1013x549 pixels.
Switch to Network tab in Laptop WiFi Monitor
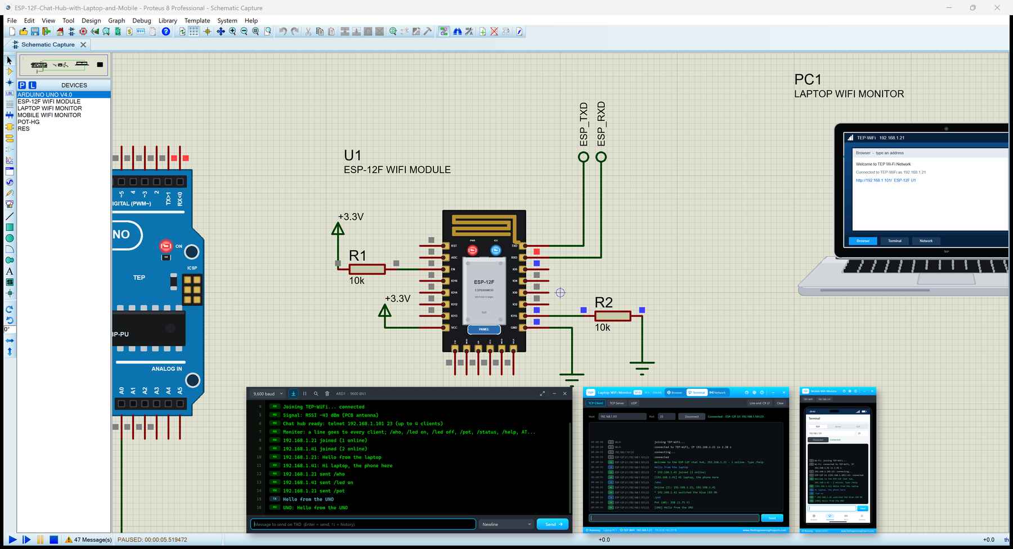(x=718, y=392)
